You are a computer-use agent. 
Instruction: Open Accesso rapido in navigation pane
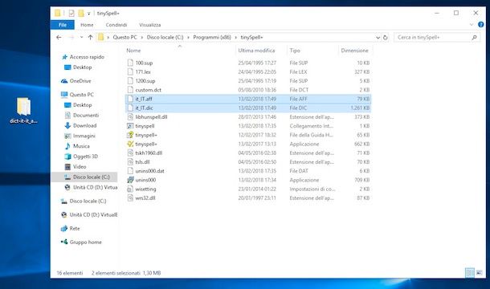[x=87, y=57]
